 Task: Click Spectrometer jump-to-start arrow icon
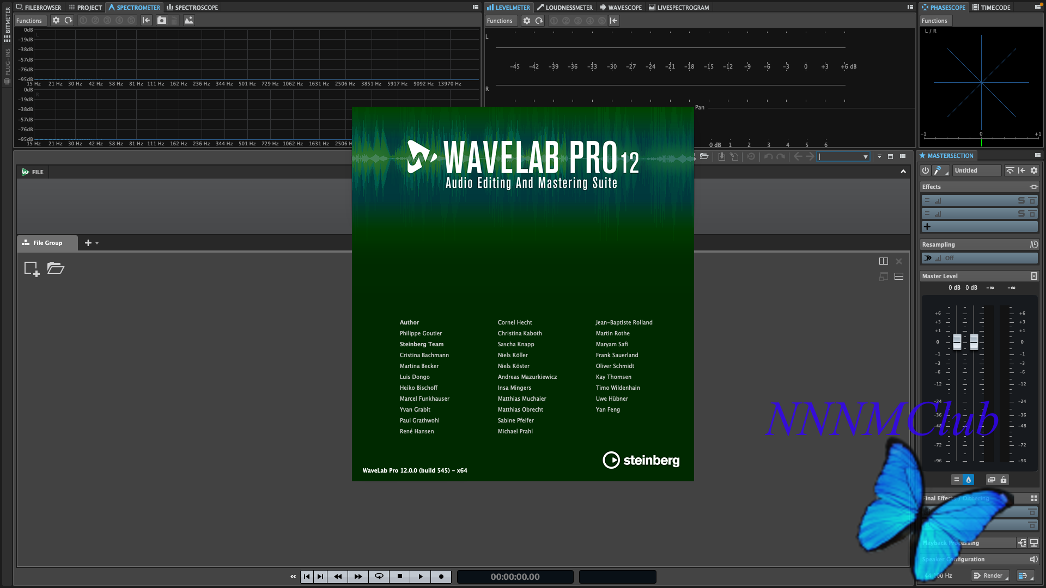coord(146,20)
